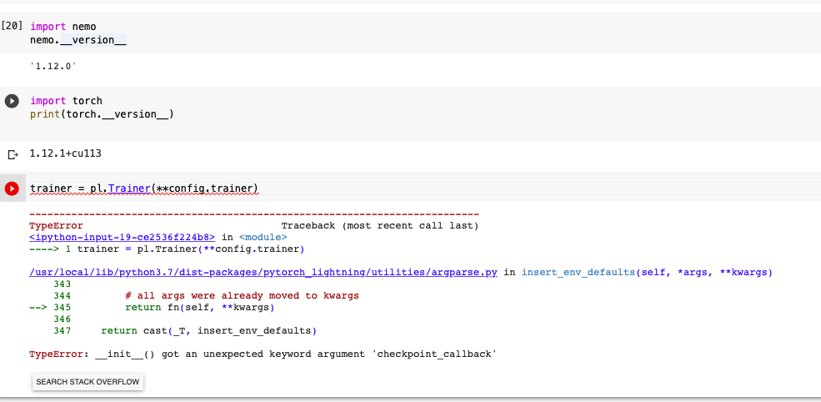Image resolution: width=821 pixels, height=402 pixels.
Task: Click 'Traceback (most recent call last)' text
Action: click(380, 226)
